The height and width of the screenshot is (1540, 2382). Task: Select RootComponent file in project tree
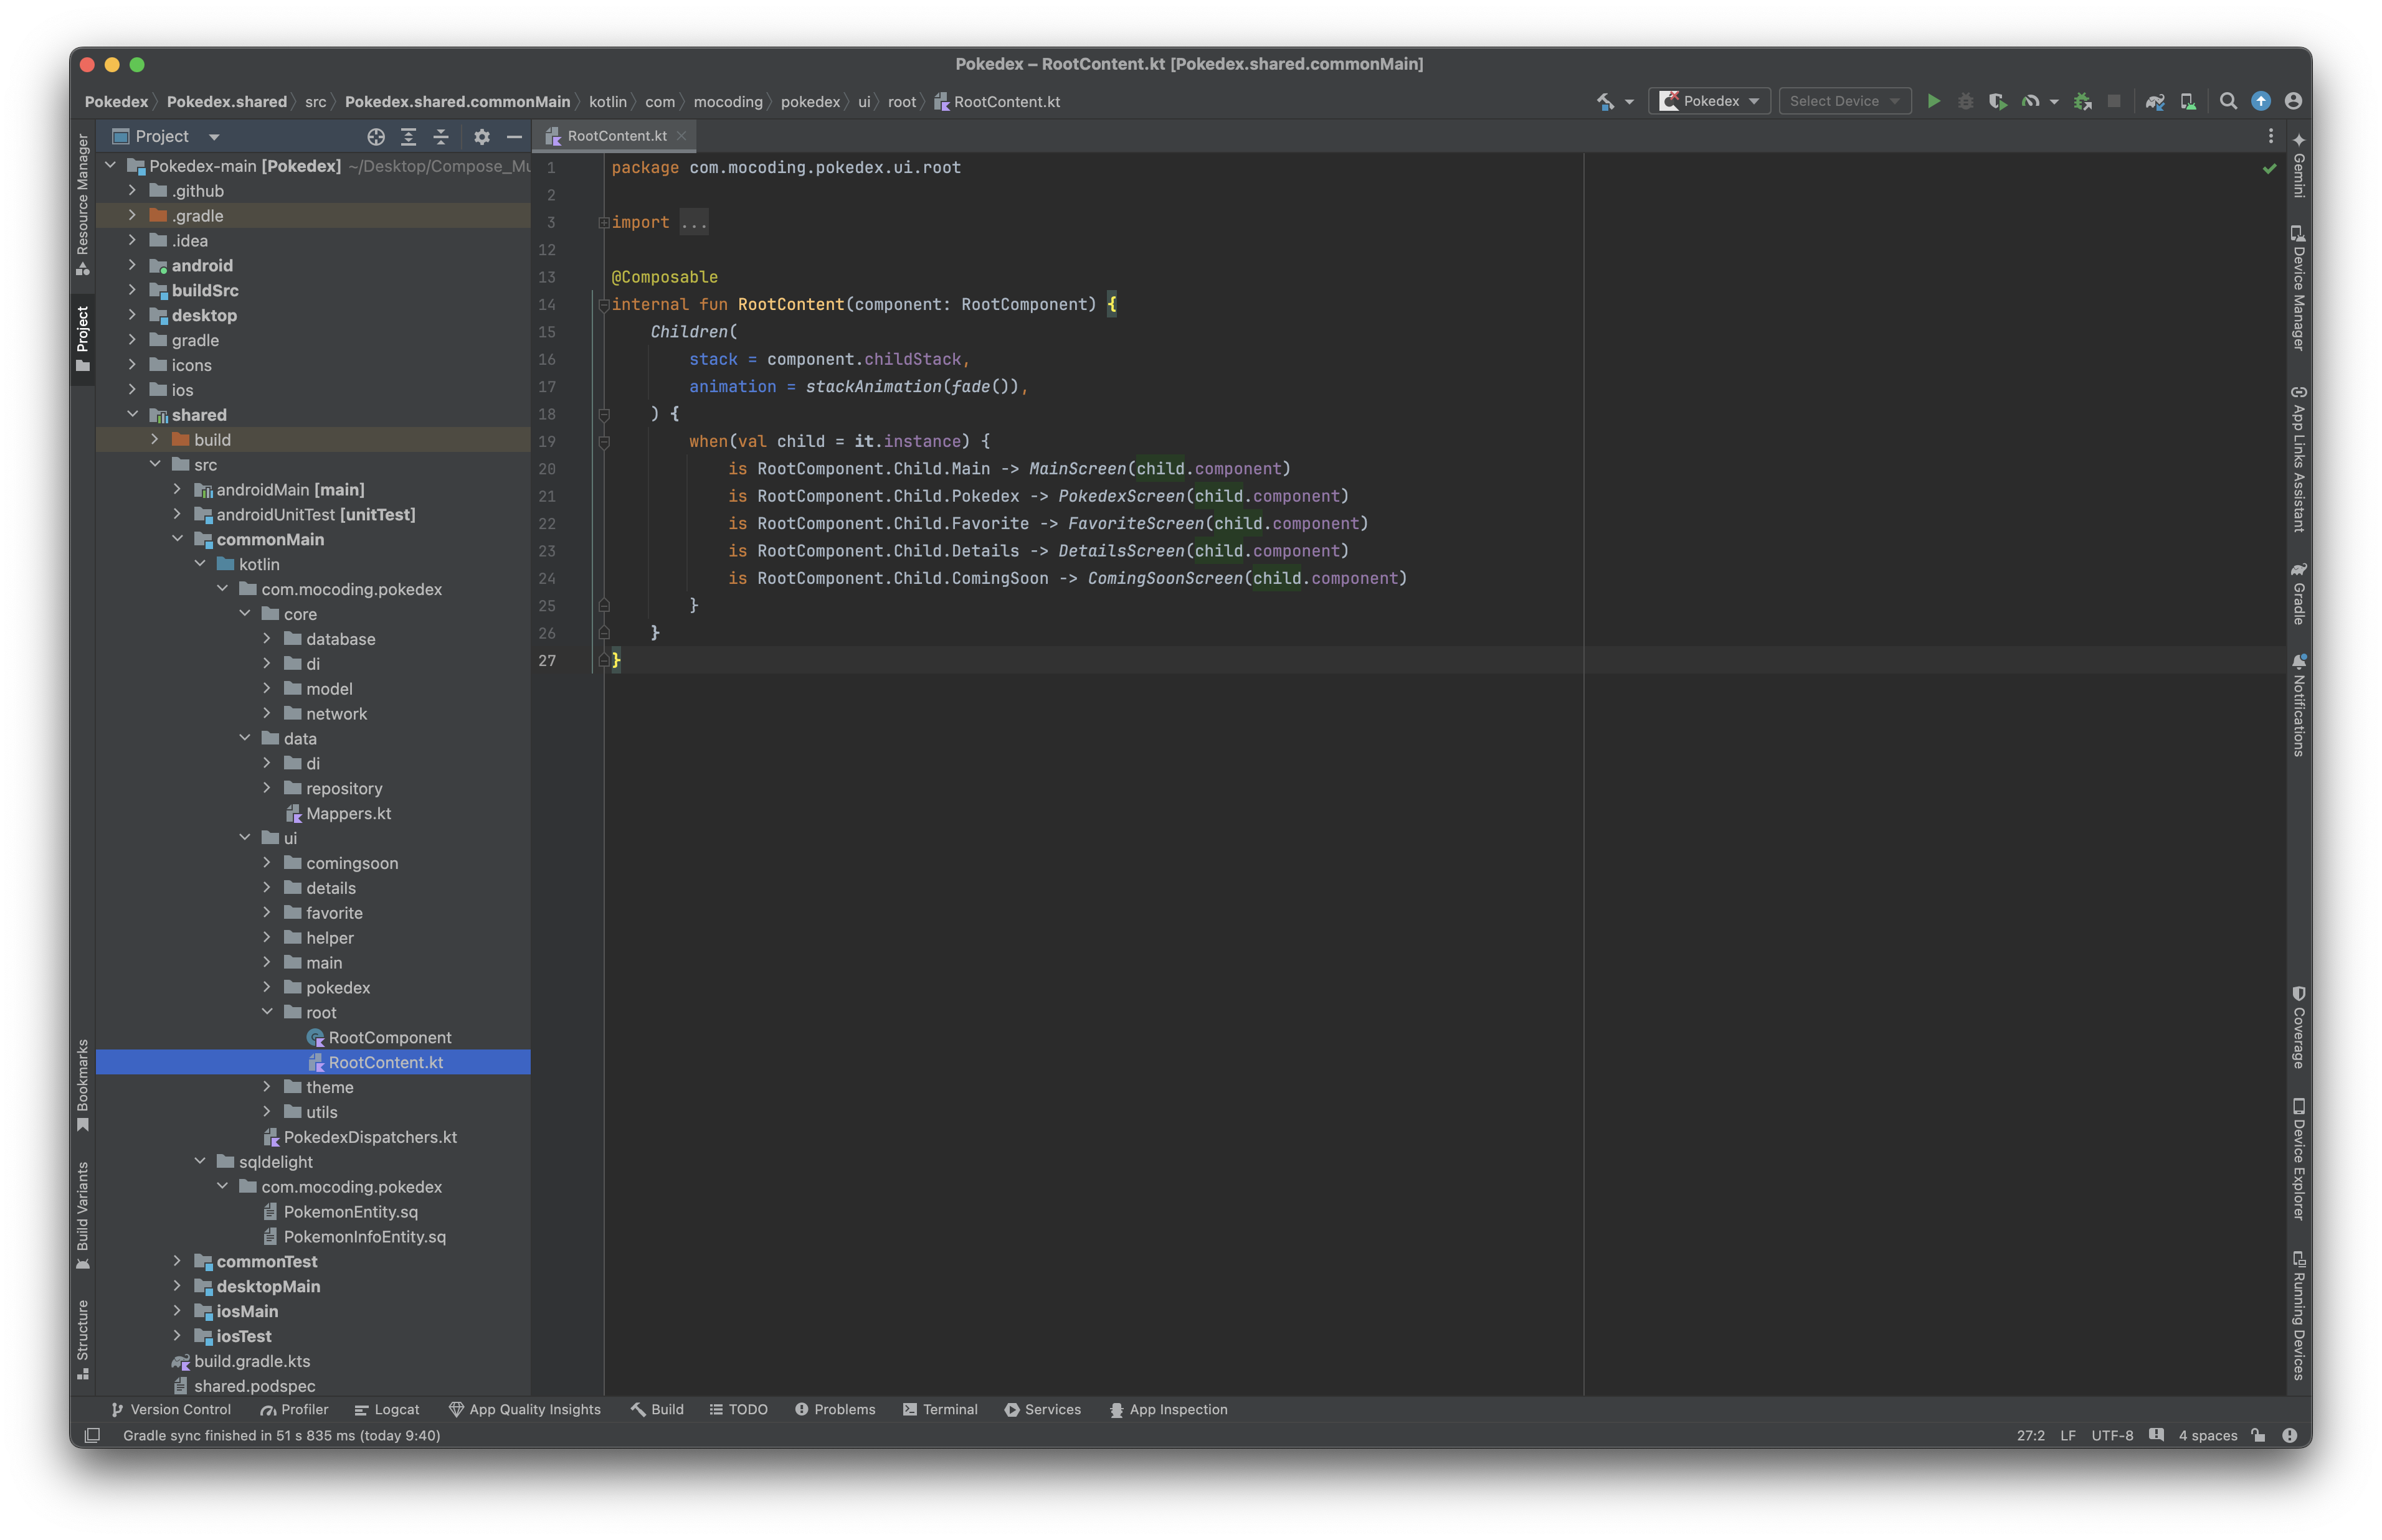[389, 1037]
